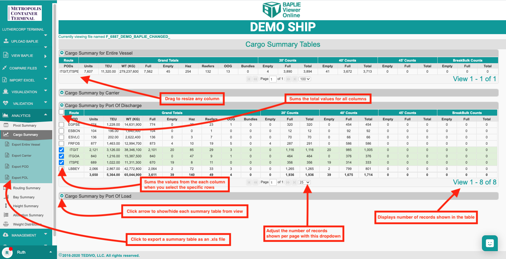
Task: Click the Import Excel icon
Action: click(5, 80)
